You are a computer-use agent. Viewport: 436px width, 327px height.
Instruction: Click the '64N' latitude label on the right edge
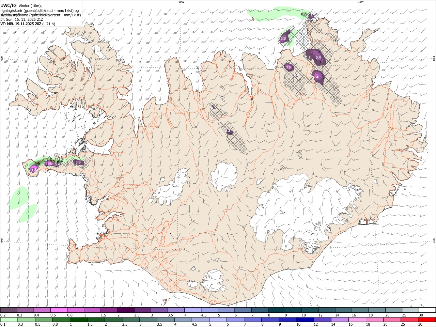tap(434, 241)
